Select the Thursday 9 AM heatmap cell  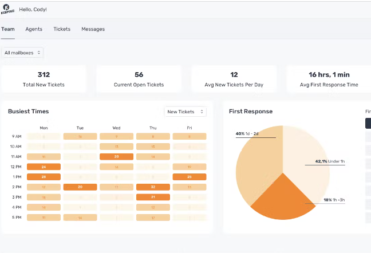coord(153,136)
